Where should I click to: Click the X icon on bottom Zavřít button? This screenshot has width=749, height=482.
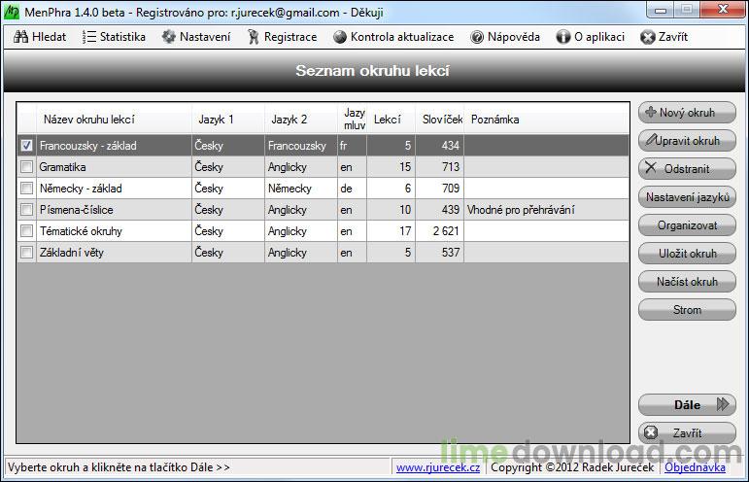(x=651, y=432)
